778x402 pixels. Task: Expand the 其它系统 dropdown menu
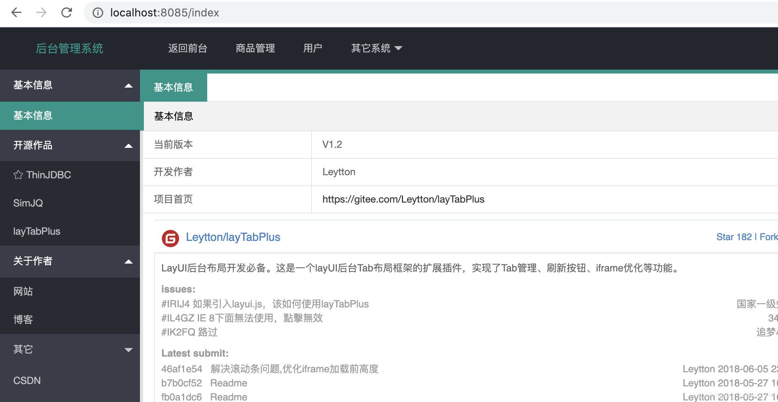click(376, 48)
